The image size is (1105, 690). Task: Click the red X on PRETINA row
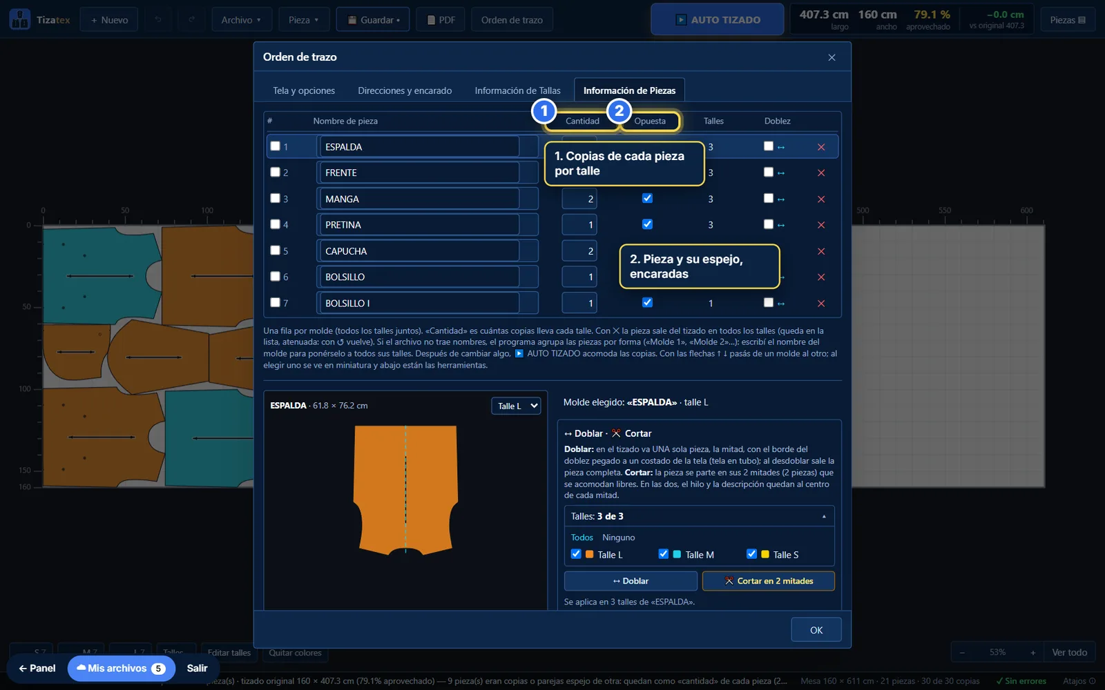pos(821,225)
